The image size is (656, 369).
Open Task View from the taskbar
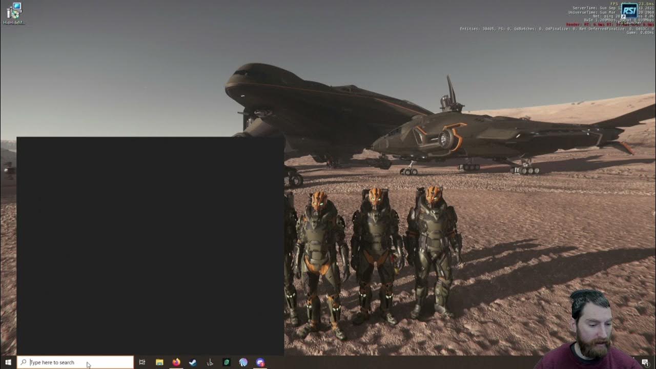pyautogui.click(x=142, y=362)
